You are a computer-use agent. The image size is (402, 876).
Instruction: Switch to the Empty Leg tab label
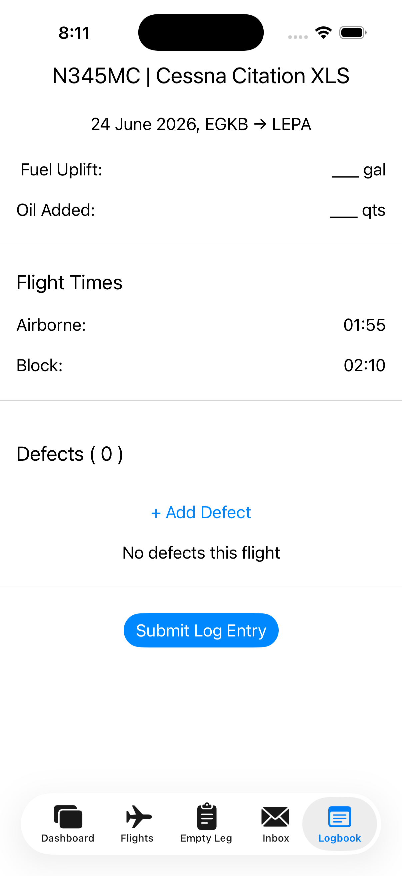(x=206, y=838)
